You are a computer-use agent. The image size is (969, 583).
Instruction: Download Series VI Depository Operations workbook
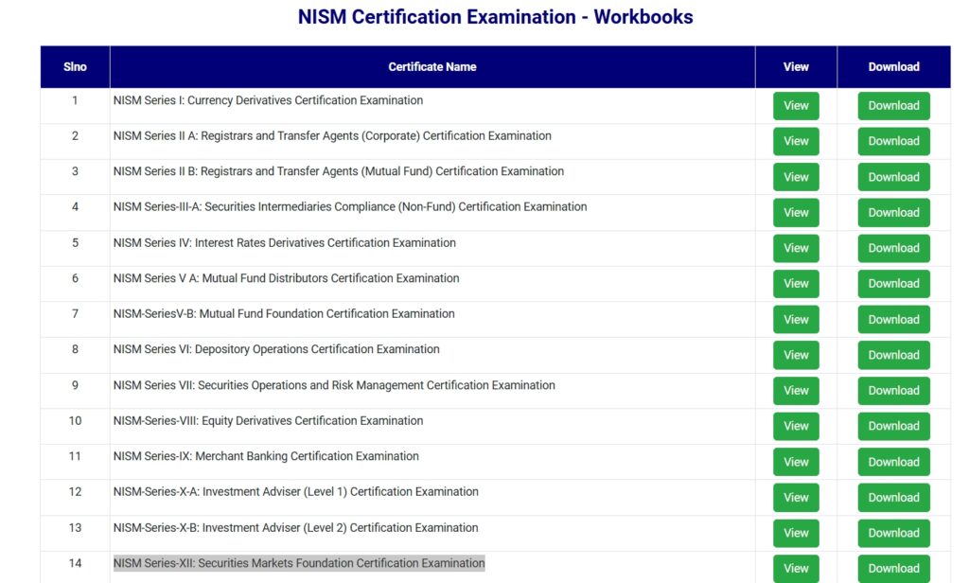pos(893,355)
